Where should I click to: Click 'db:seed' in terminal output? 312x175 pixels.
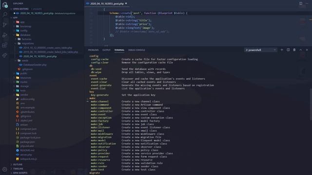tap(96, 69)
